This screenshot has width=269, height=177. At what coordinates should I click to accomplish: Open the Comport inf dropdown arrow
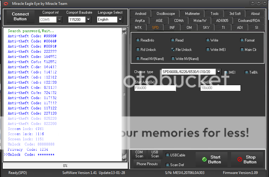point(59,20)
